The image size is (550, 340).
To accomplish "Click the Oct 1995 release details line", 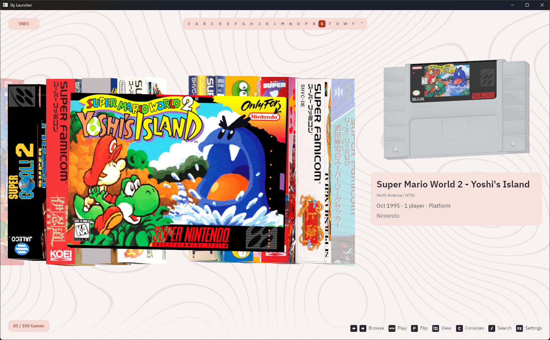I will tap(413, 206).
